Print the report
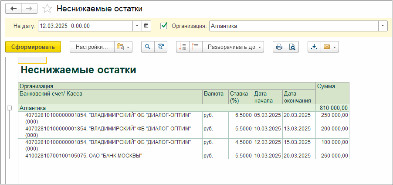The image size is (393, 185). (x=279, y=47)
